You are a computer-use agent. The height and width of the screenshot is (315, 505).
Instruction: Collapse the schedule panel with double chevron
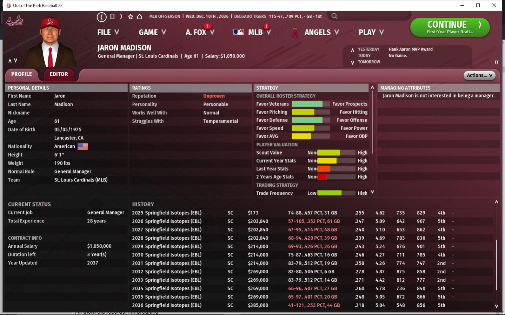(x=497, y=62)
